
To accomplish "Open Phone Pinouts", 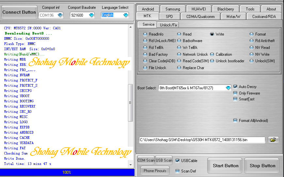I will coord(155,171).
